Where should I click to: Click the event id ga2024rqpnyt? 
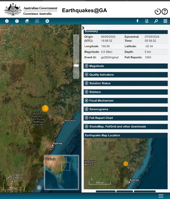point(110,57)
